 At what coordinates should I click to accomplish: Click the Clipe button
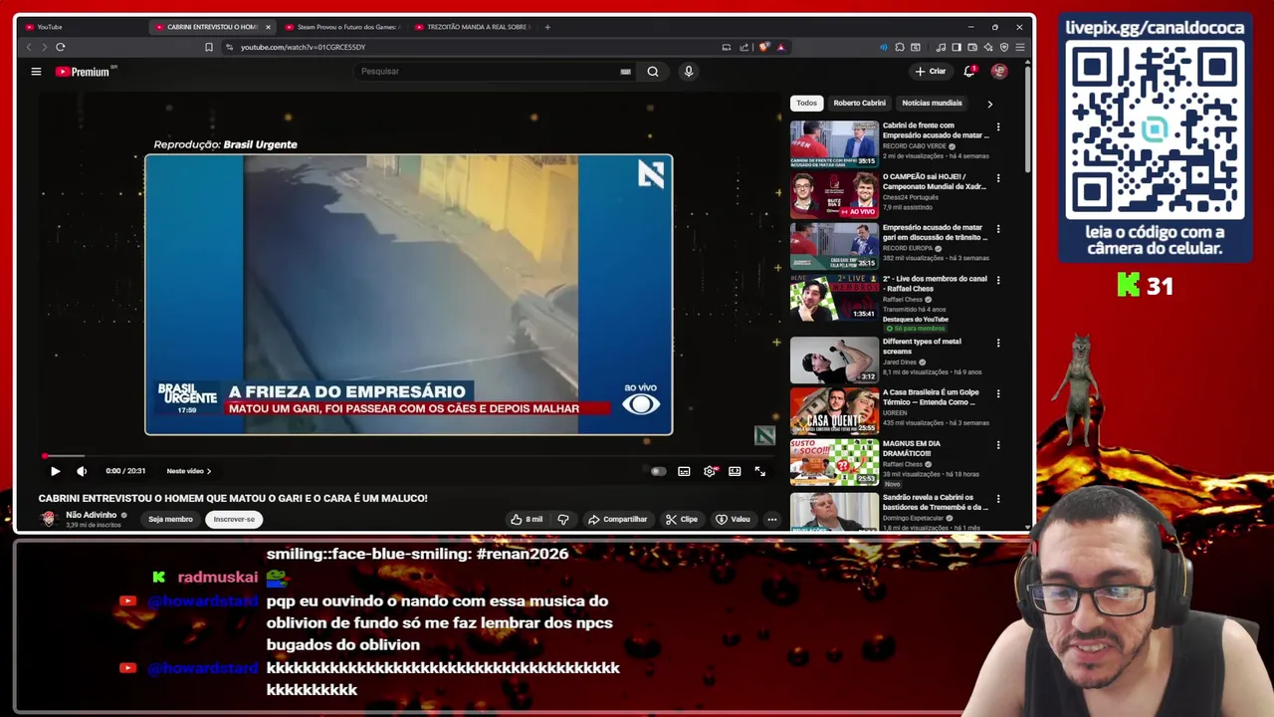point(682,519)
